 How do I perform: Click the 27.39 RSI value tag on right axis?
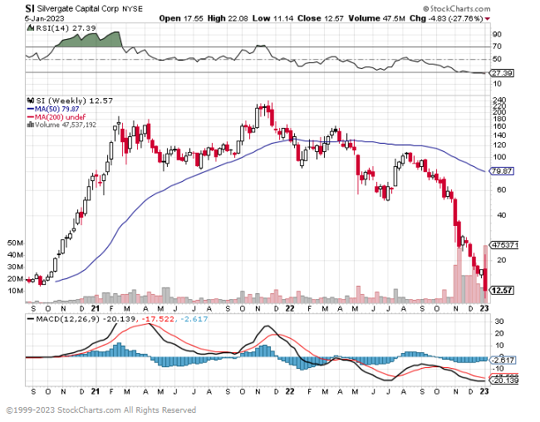[x=502, y=73]
